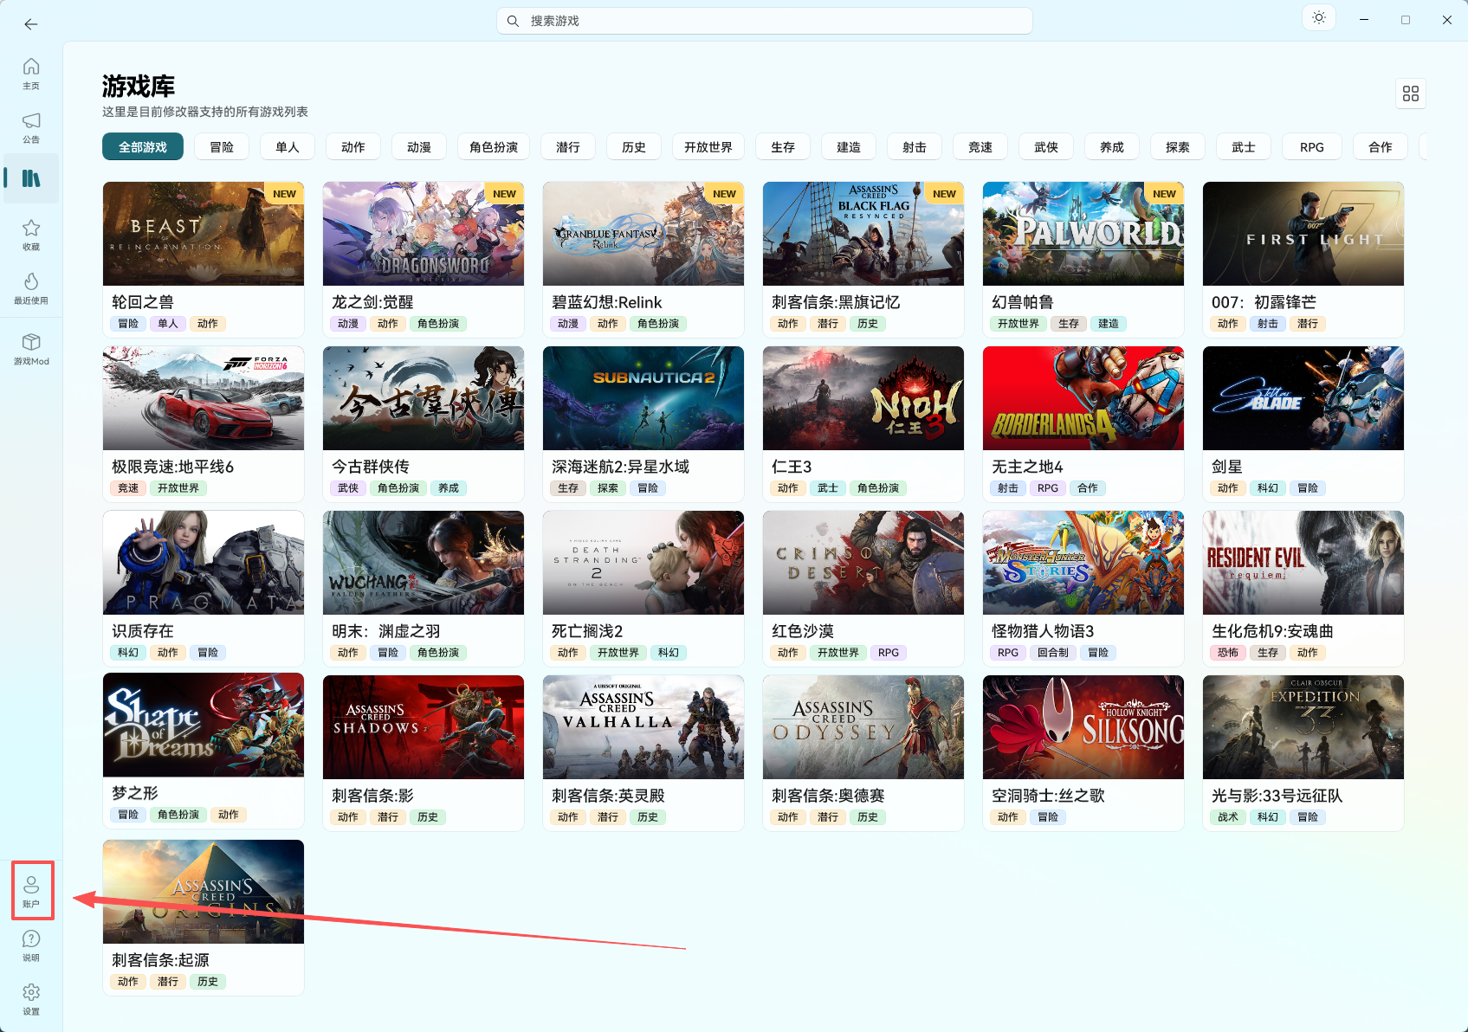1468x1032 pixels.
Task: Filter games by 动漫 in the filter bar
Action: coord(419,147)
